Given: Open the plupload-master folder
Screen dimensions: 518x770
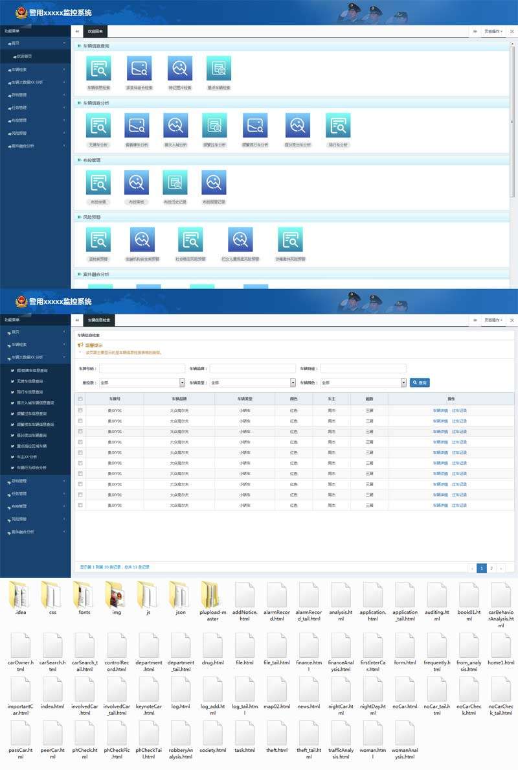Looking at the screenshot, I should pos(212,594).
